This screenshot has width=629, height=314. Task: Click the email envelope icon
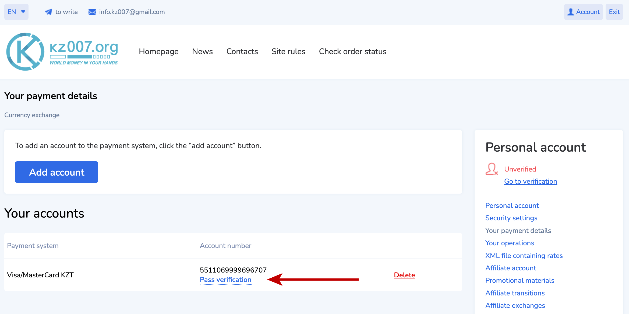click(92, 12)
